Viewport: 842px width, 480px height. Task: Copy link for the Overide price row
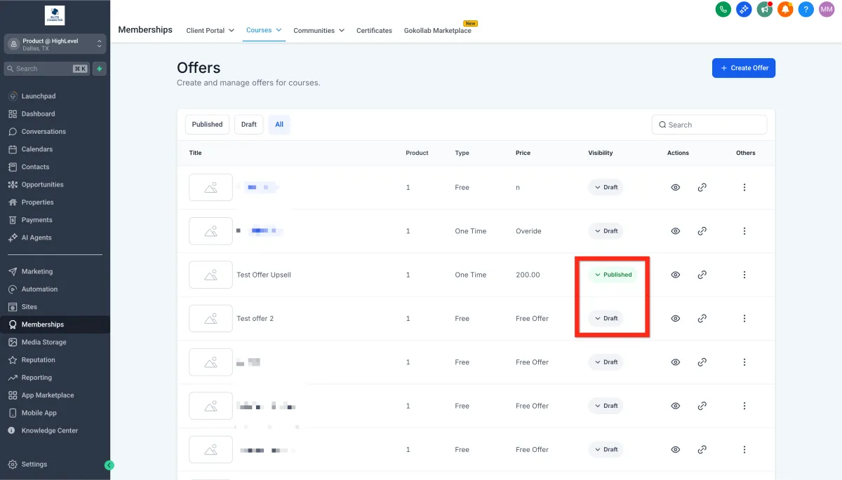tap(702, 231)
